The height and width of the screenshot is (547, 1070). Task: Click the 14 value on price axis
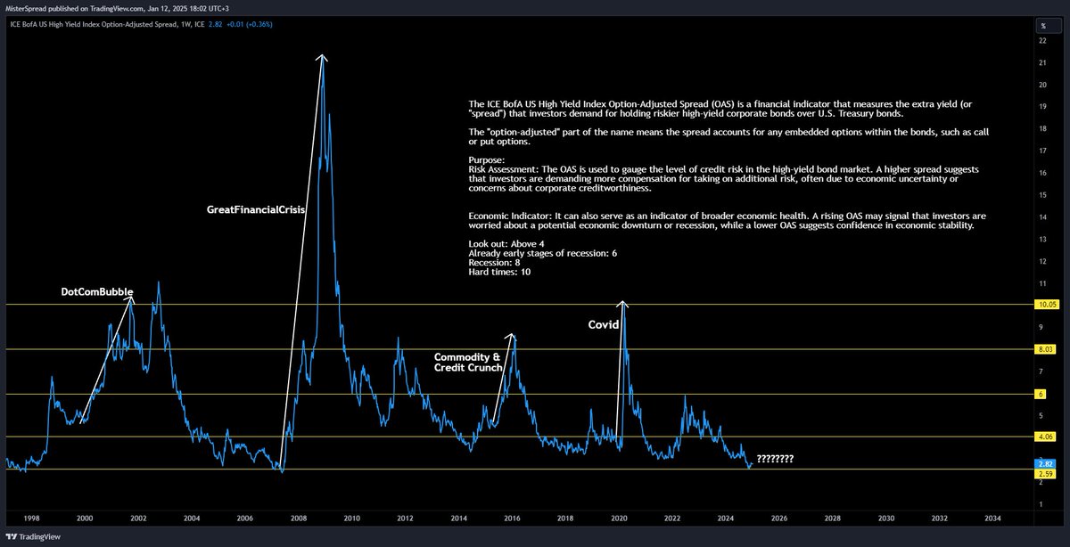pyautogui.click(x=1041, y=217)
